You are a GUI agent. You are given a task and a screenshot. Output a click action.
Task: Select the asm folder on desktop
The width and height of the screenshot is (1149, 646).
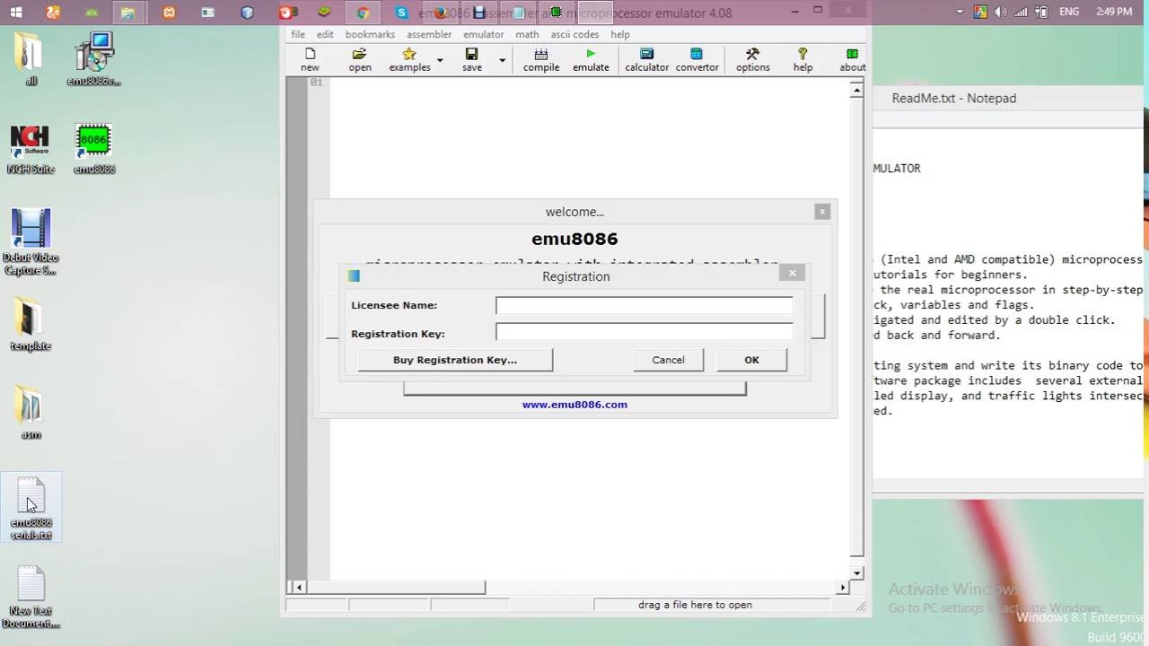click(31, 413)
